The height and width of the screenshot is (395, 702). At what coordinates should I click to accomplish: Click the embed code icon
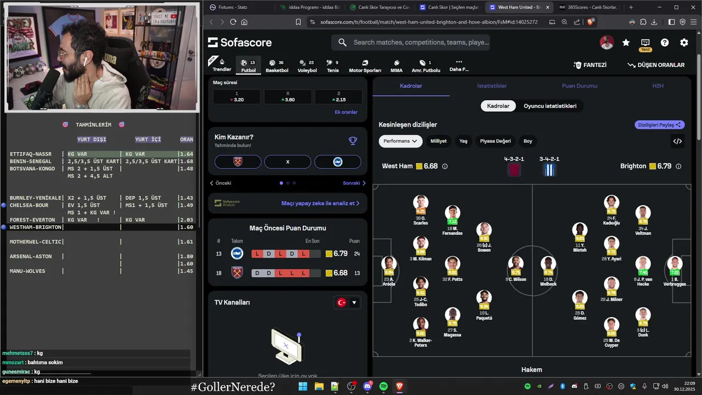point(677,141)
